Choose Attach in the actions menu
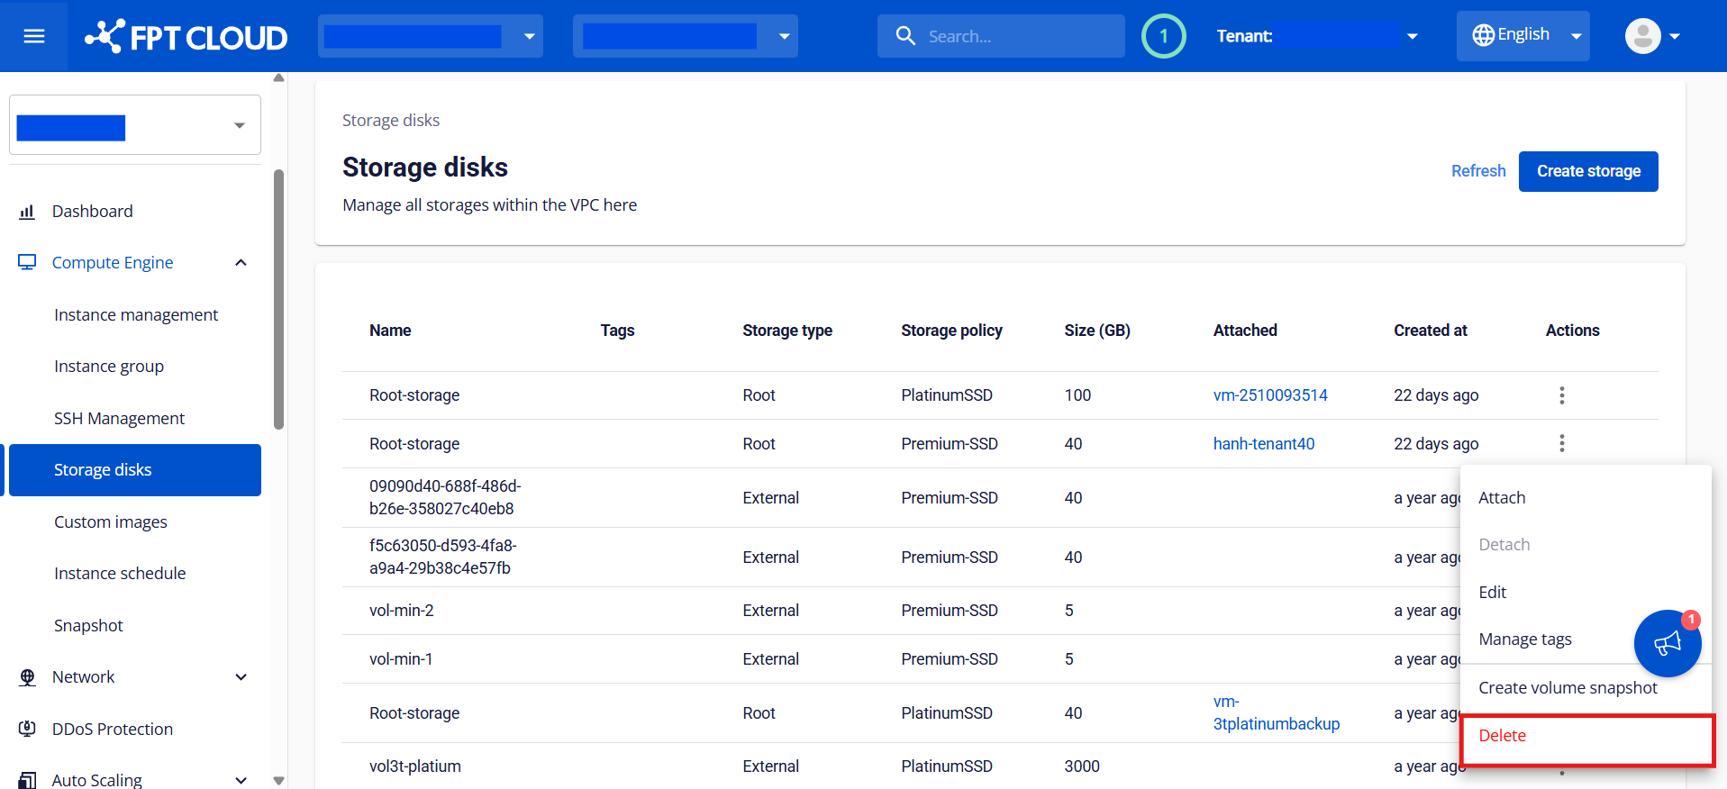This screenshot has height=789, width=1727. 1502,498
